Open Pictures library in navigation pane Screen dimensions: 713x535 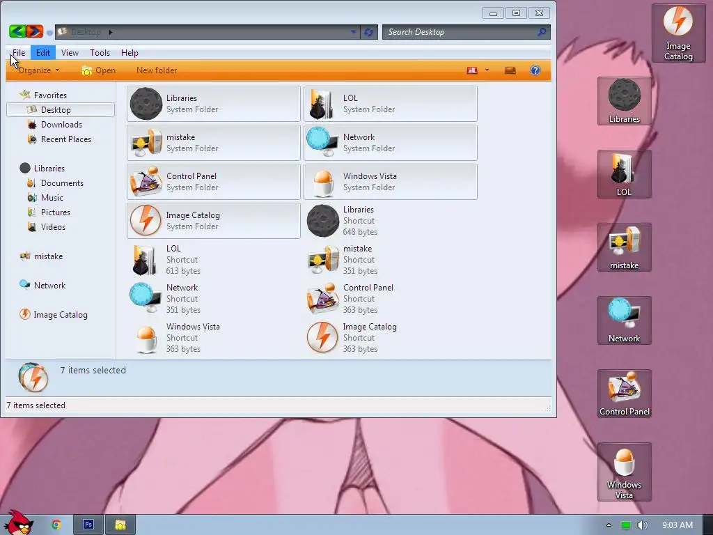pos(49,212)
